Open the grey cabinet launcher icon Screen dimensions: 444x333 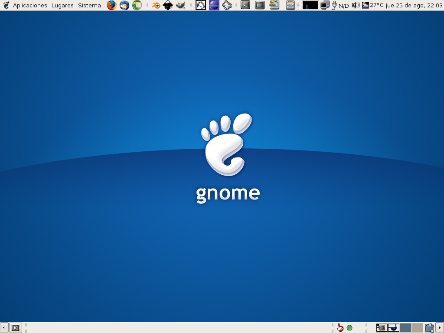pyautogui.click(x=290, y=5)
